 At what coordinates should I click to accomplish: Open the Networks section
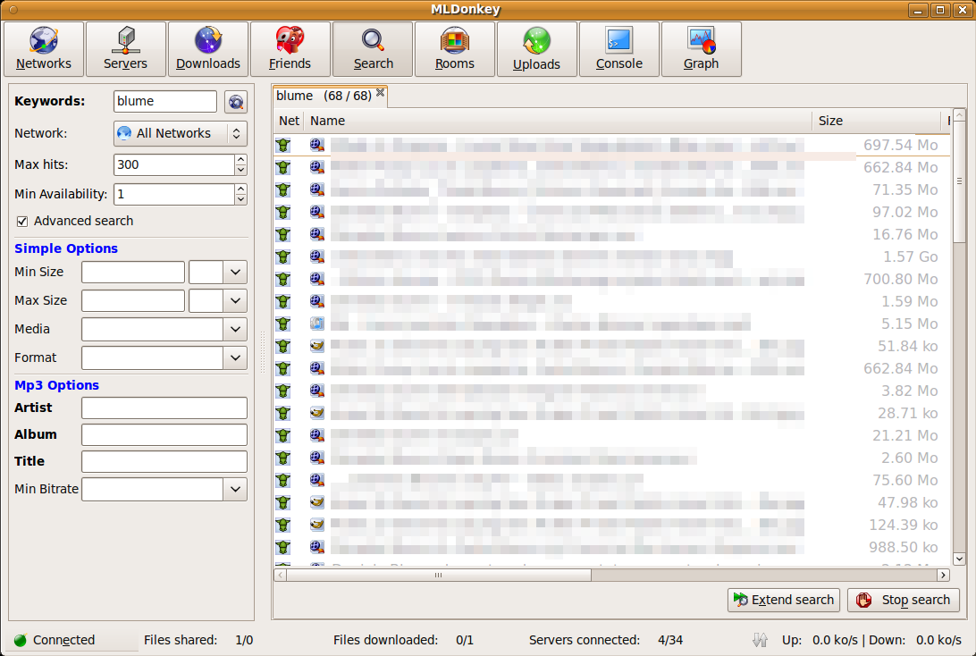pos(44,49)
